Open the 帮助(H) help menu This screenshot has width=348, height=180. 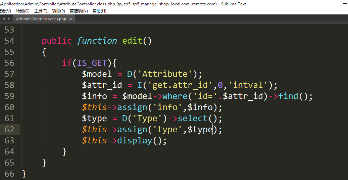(99, 11)
